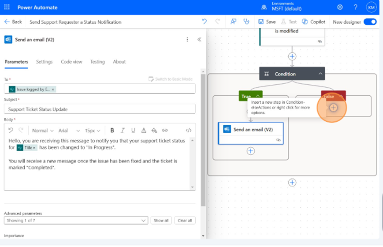Insert a link in body
Screen dimensions: 383x247
coord(165,131)
